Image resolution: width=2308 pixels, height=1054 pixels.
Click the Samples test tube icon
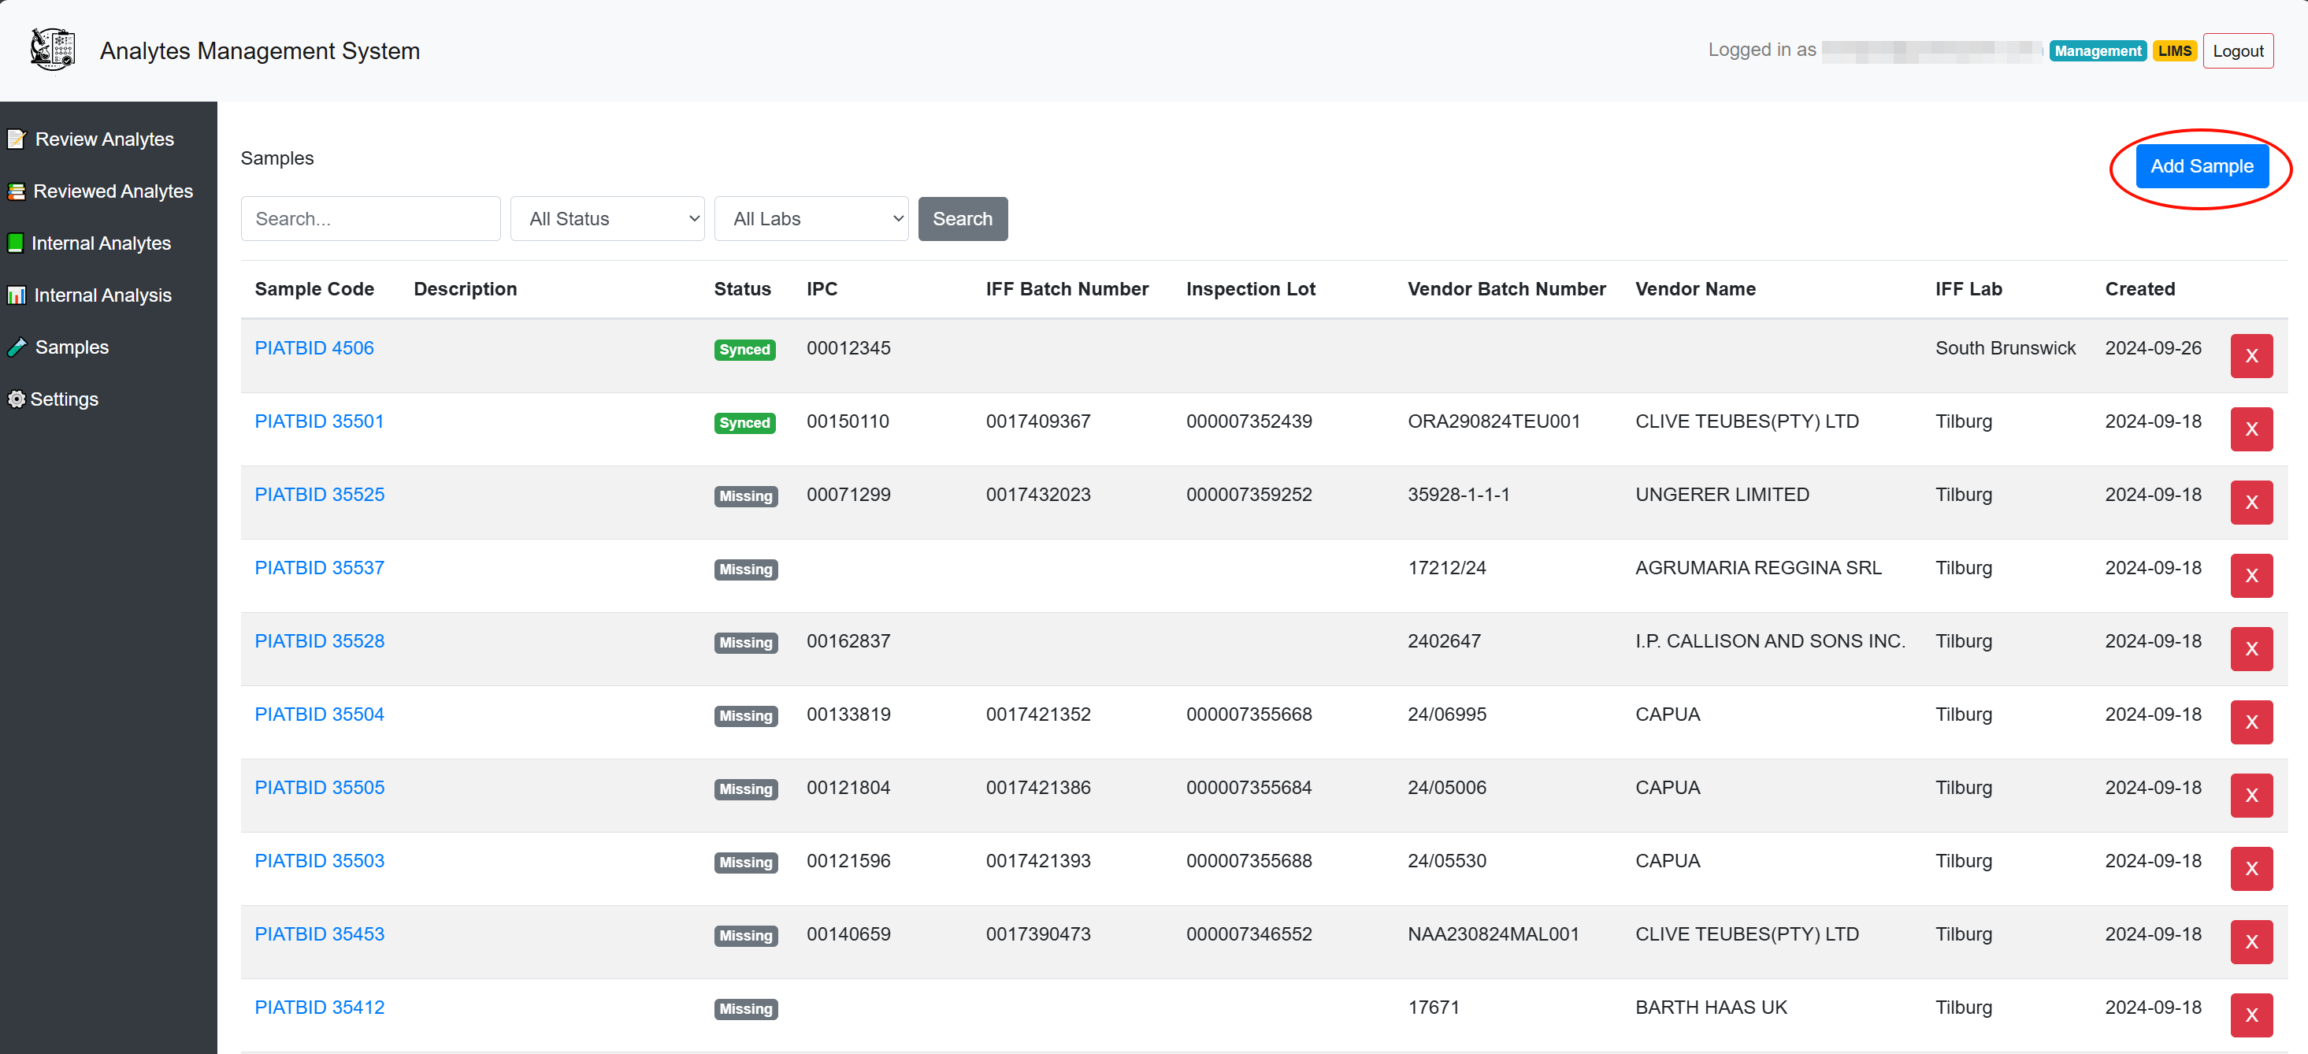[17, 347]
